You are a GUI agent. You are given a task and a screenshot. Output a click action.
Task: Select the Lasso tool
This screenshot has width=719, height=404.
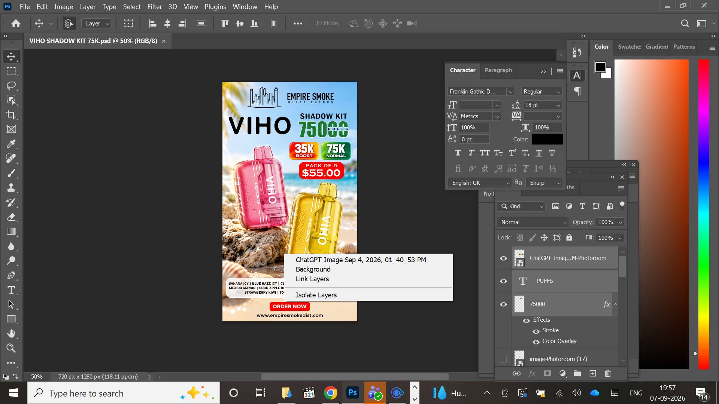[11, 86]
